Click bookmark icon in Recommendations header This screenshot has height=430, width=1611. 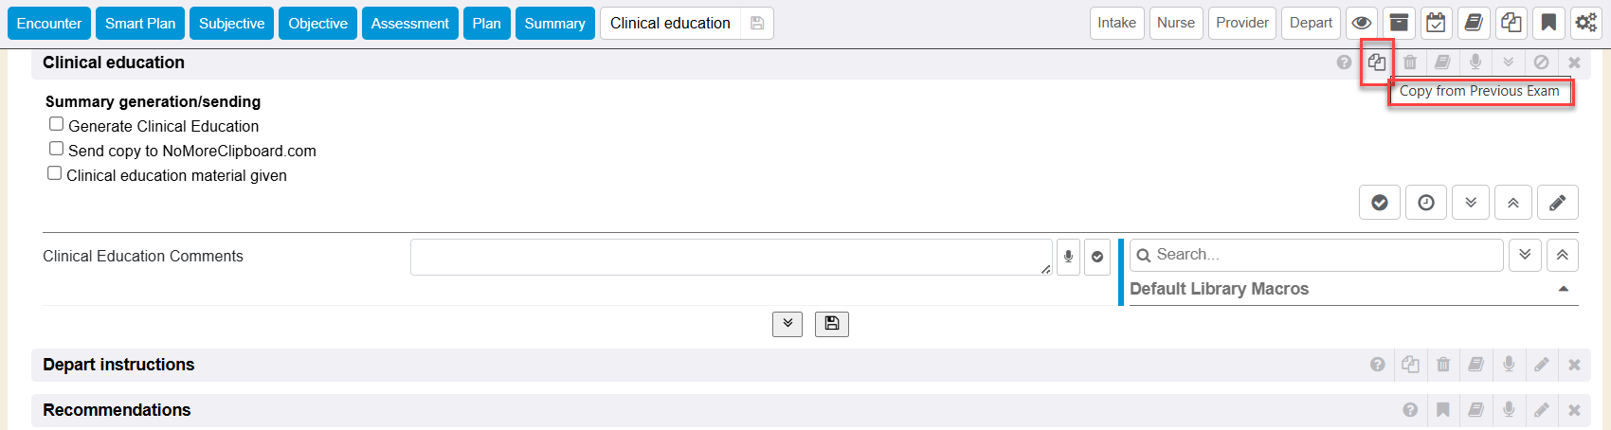click(1443, 410)
